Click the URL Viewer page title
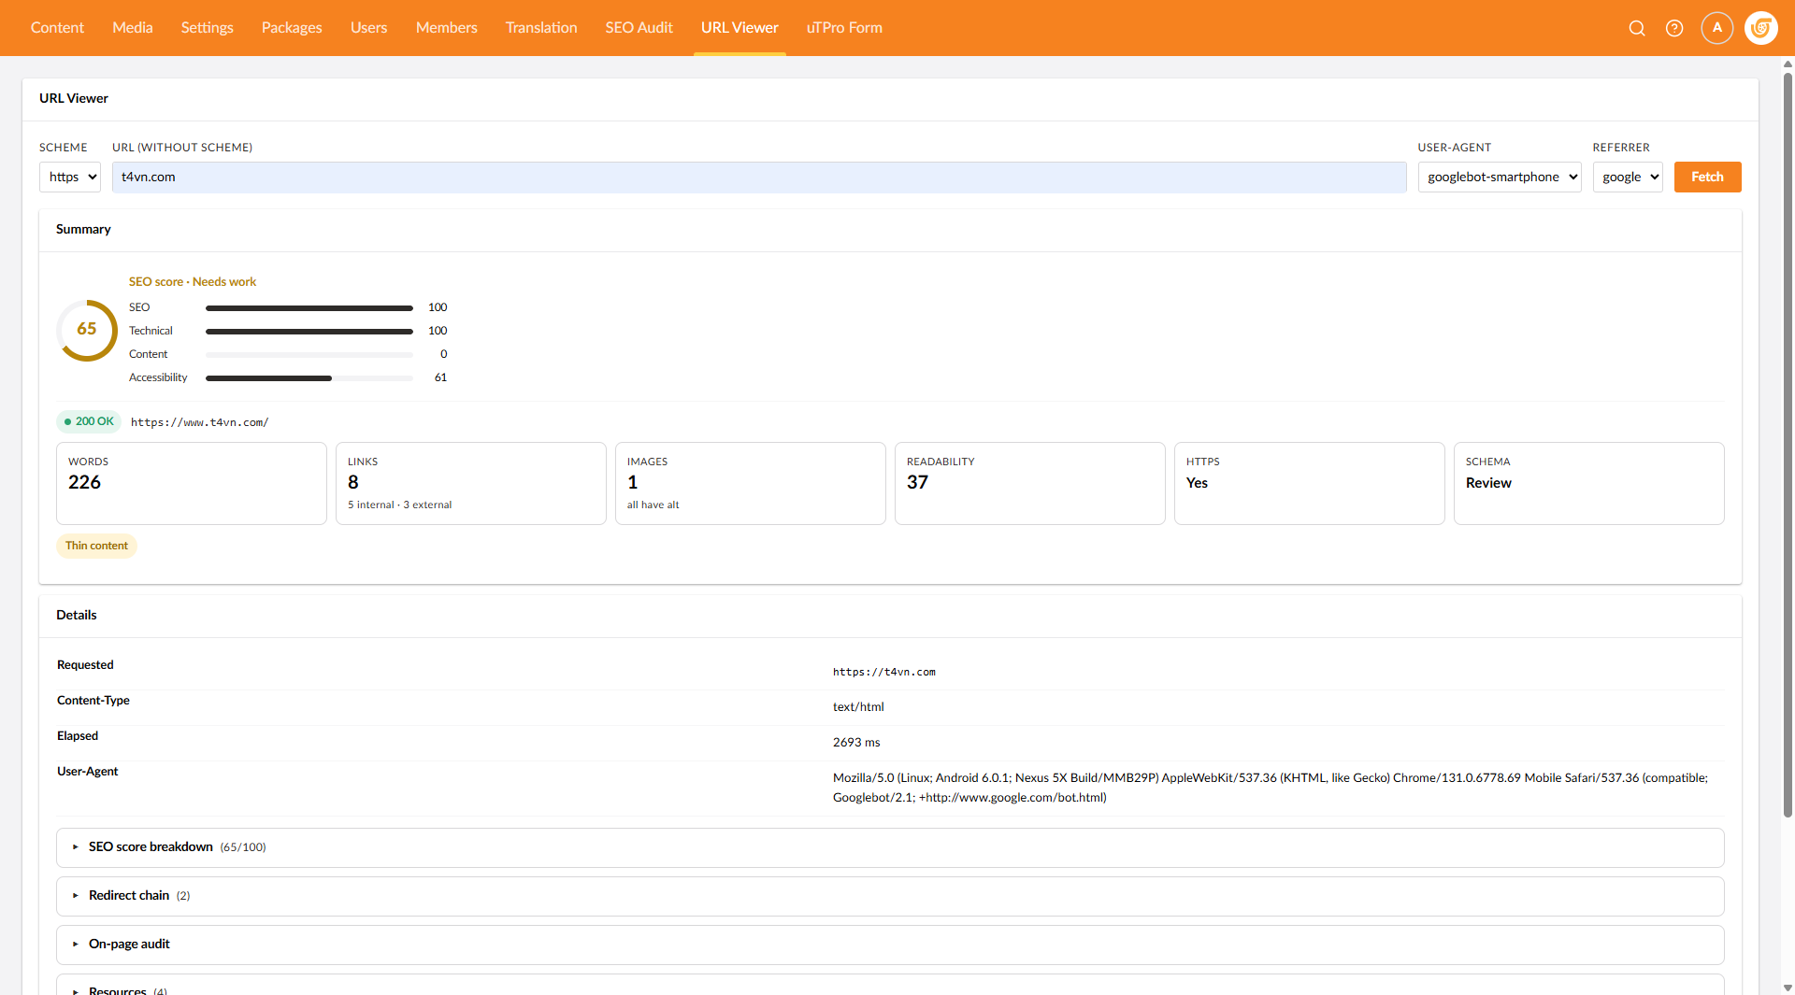The image size is (1795, 995). point(74,98)
